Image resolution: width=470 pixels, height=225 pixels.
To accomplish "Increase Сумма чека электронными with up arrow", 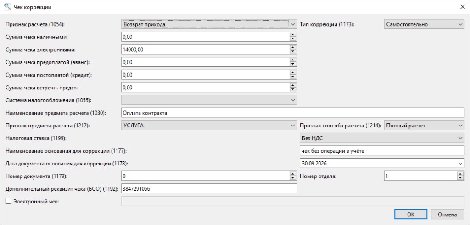I will [x=293, y=47].
